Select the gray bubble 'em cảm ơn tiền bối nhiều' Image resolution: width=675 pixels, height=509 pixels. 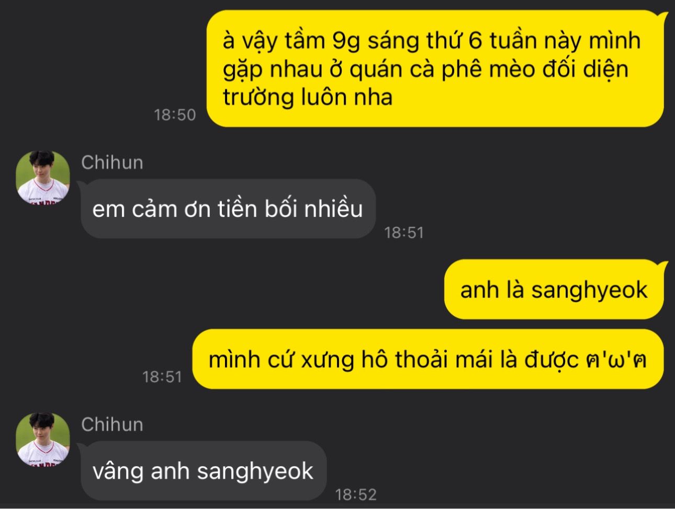tap(228, 209)
